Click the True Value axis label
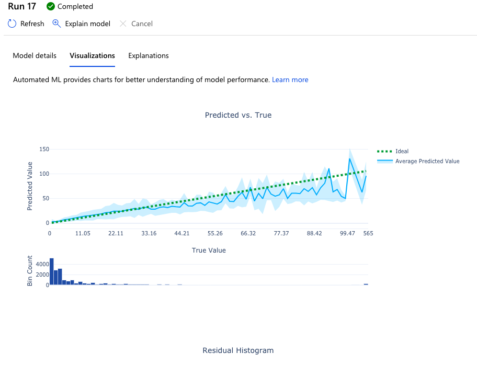Image resolution: width=477 pixels, height=365 pixels. [209, 250]
